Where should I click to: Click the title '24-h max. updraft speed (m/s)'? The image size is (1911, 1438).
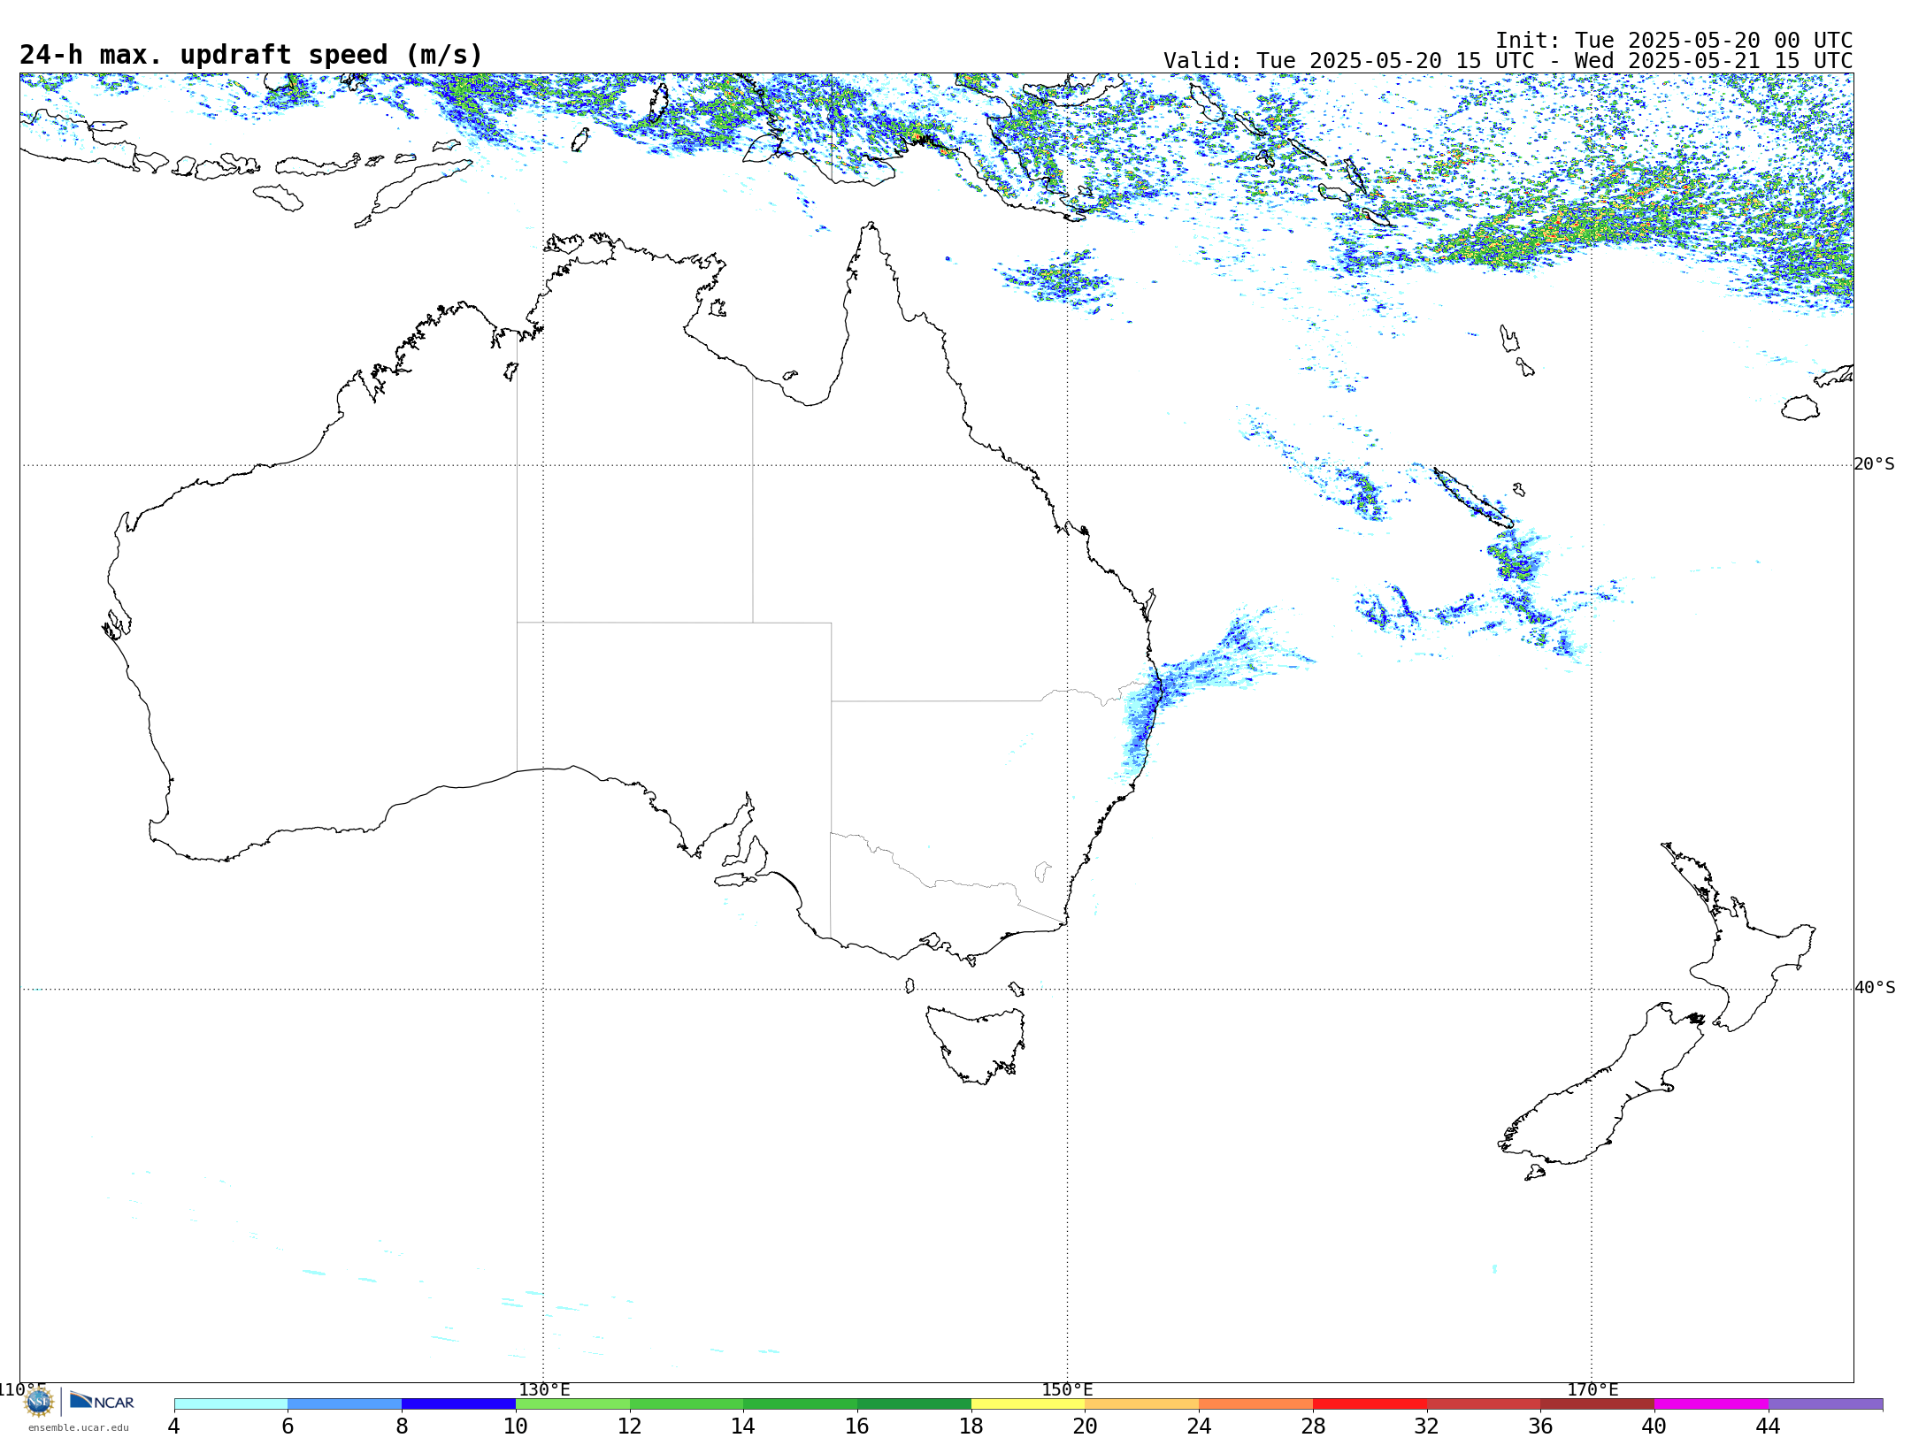tap(251, 55)
